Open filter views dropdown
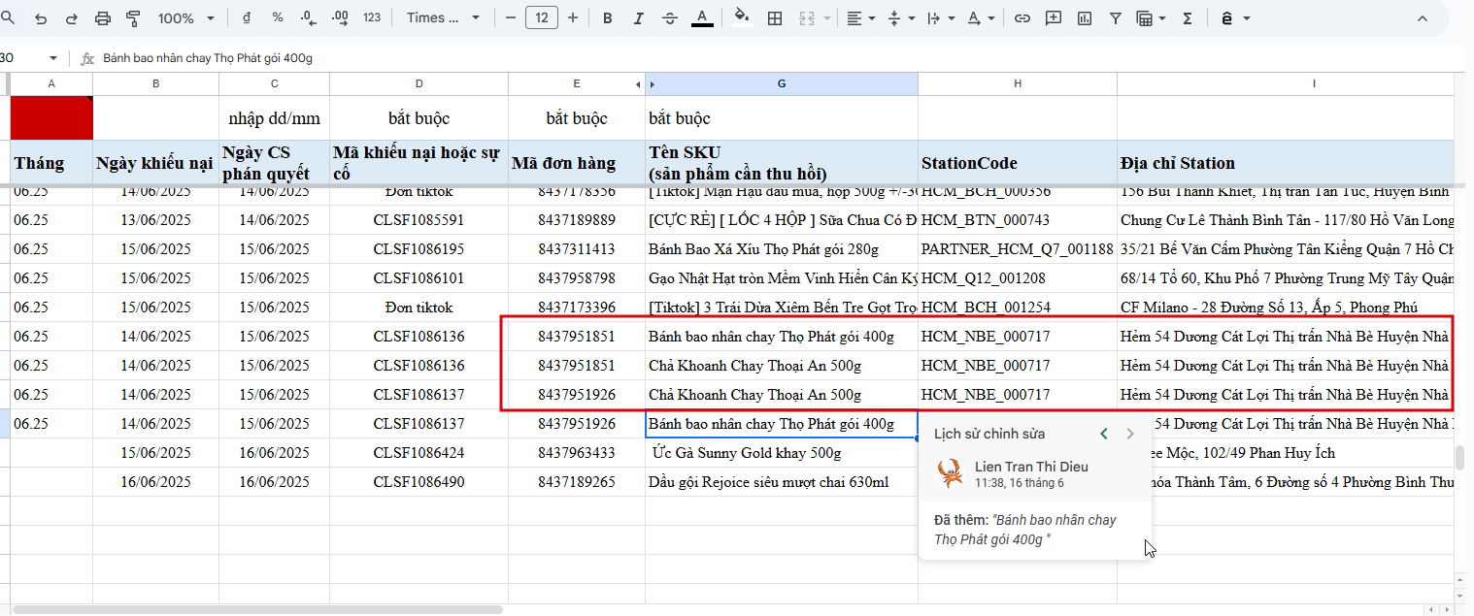 (1151, 18)
